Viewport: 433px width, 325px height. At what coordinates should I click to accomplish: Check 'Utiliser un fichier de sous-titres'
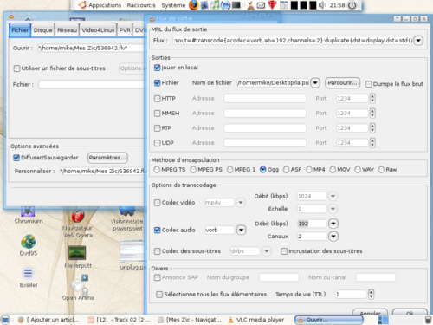tap(16, 68)
